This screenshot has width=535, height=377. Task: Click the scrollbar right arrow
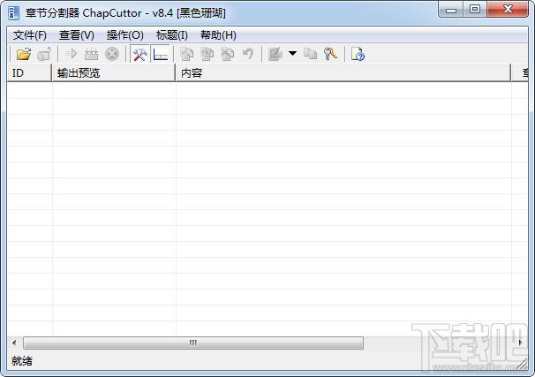click(x=520, y=343)
